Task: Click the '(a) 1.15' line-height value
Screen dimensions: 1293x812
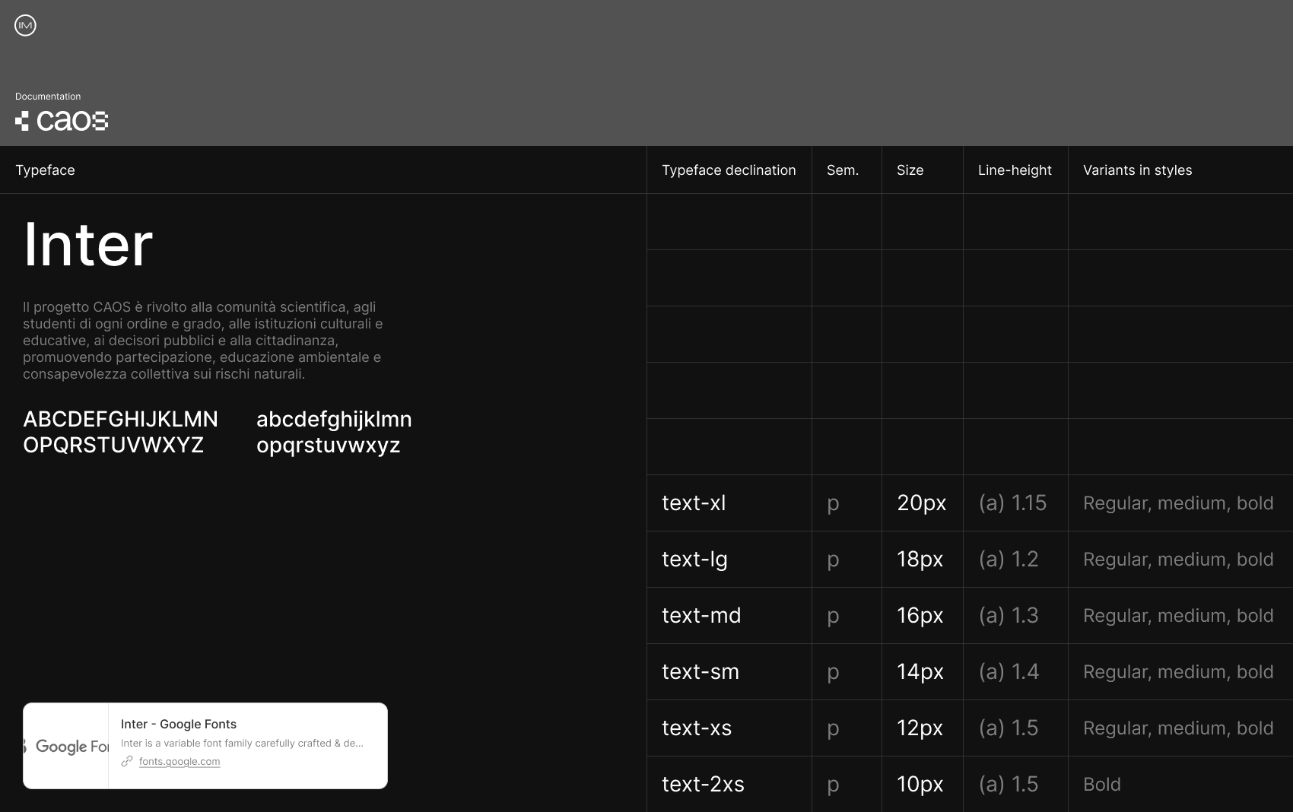Action: pos(1012,503)
